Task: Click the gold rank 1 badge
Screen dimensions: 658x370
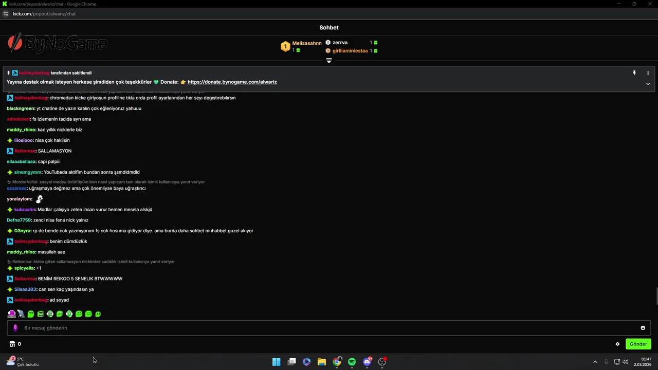Action: 285,47
